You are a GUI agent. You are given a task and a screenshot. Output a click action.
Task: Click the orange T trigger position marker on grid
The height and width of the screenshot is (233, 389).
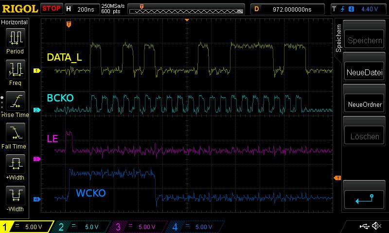(69, 24)
